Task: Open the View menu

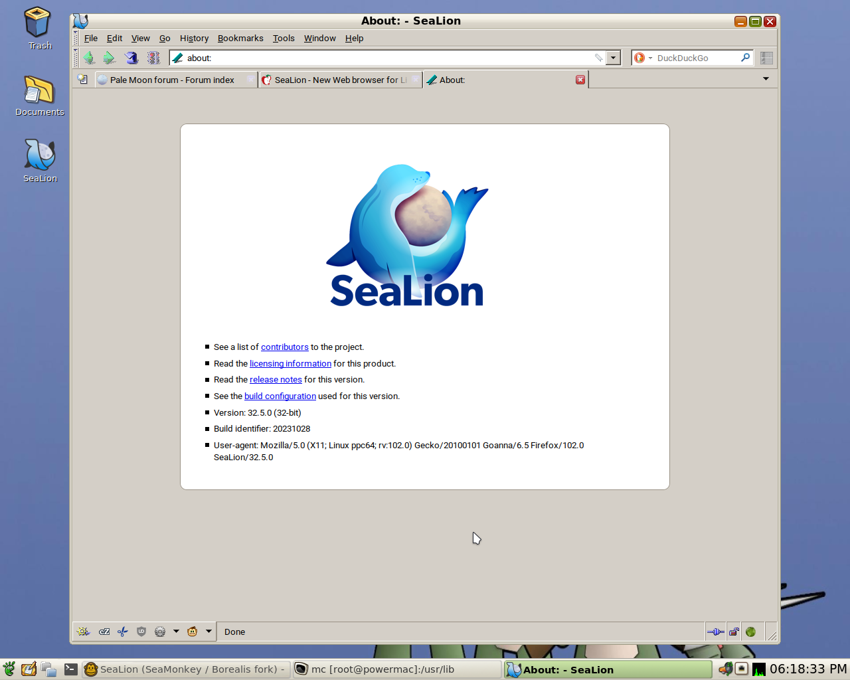Action: tap(140, 39)
